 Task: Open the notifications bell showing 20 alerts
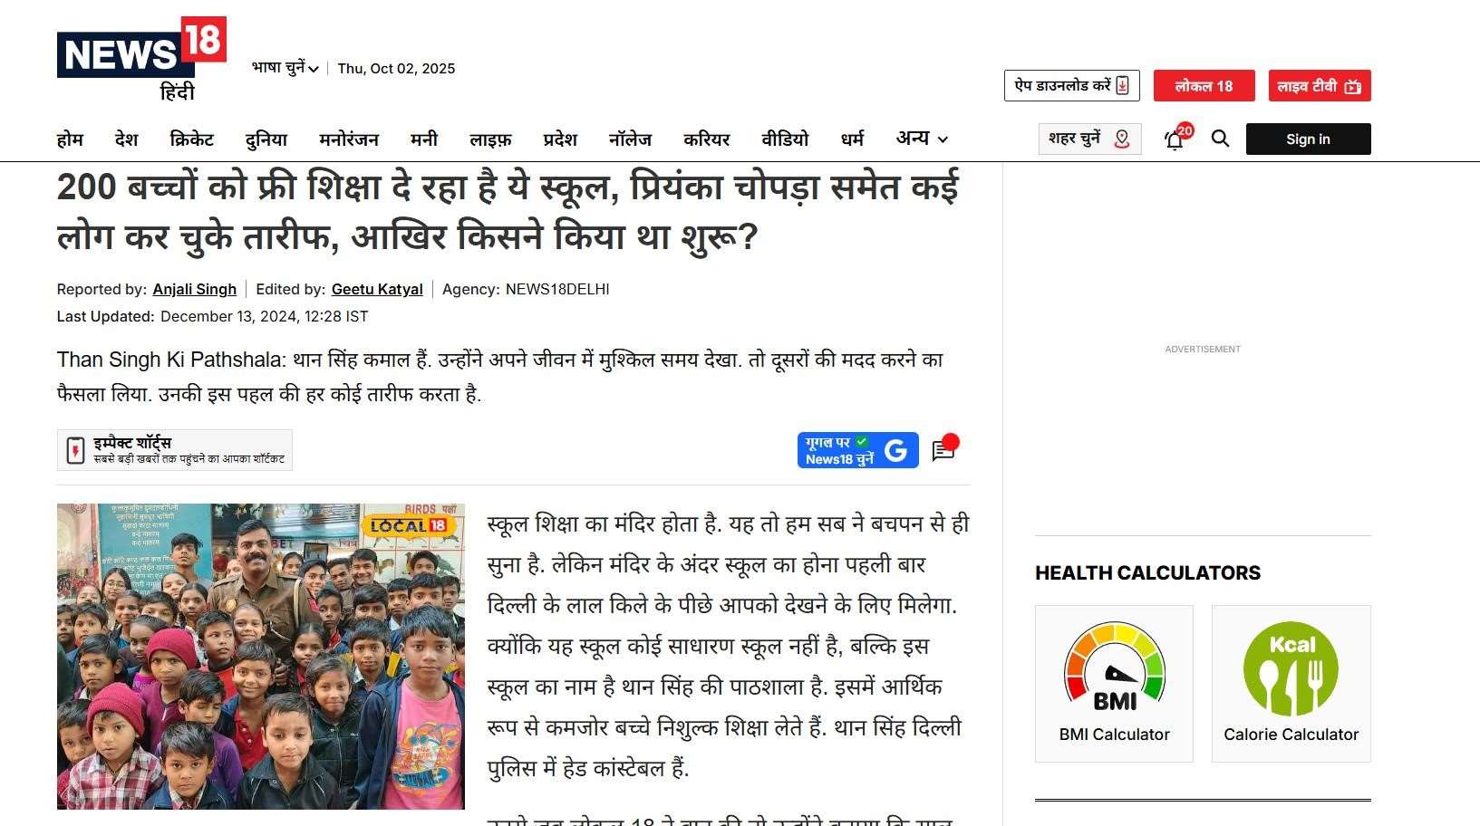coord(1174,139)
